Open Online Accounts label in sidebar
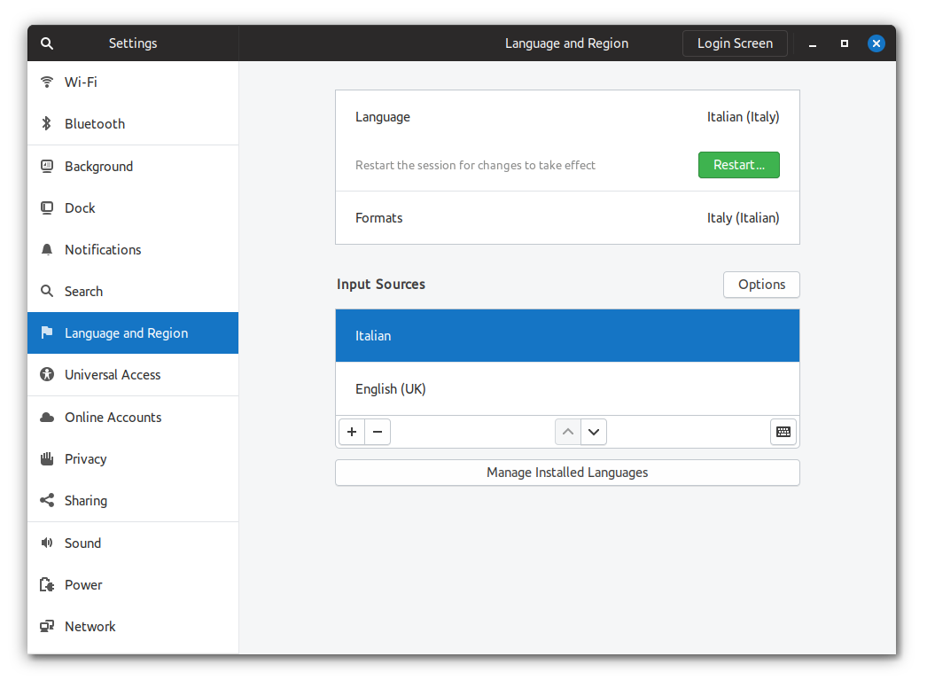The width and height of the screenshot is (927, 688). [113, 417]
